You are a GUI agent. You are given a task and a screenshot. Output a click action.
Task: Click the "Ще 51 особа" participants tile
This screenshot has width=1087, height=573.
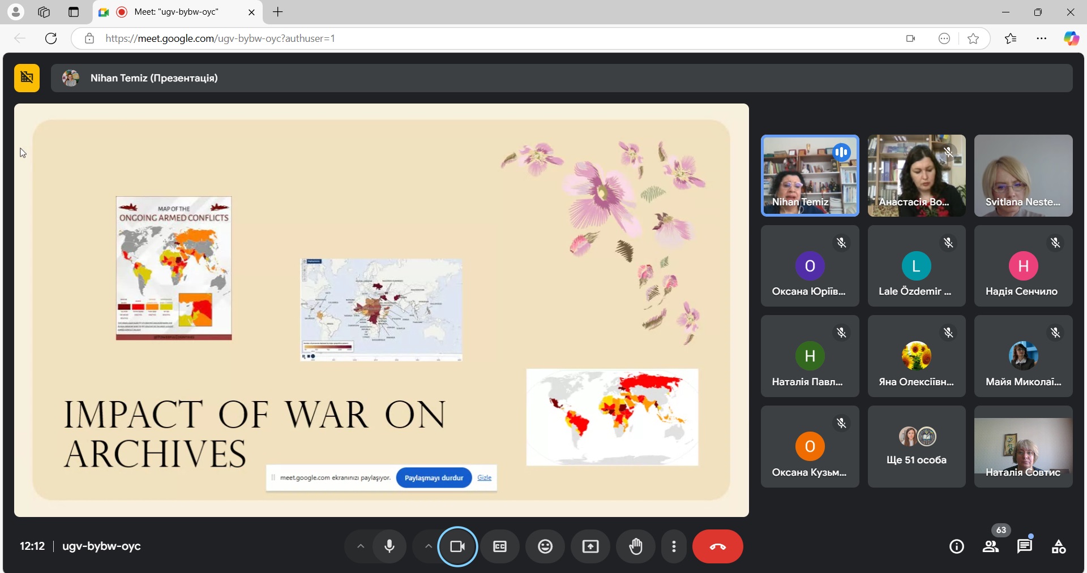[x=916, y=447]
